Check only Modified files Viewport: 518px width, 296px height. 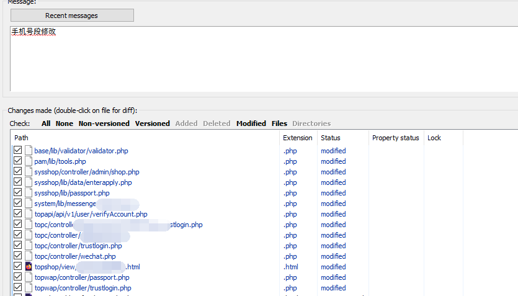[251, 123]
